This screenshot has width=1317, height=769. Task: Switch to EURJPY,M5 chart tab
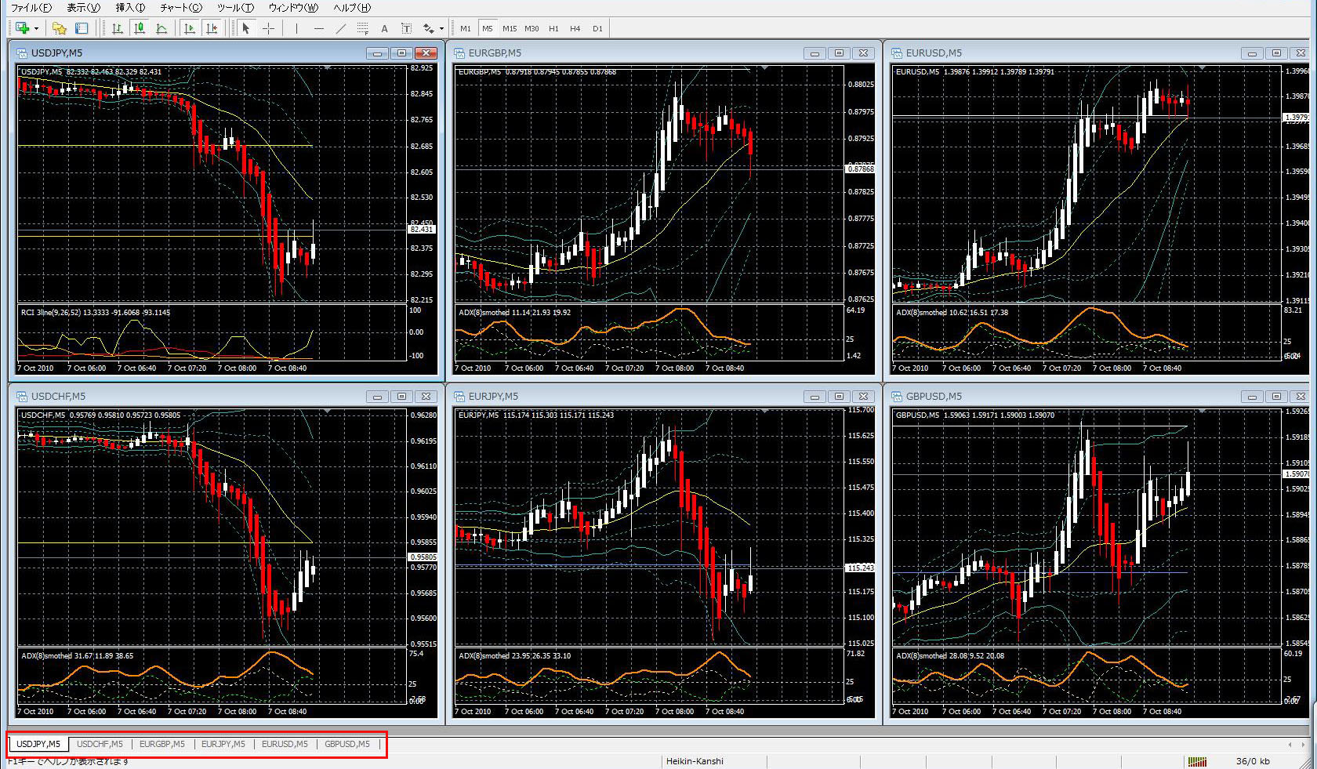223,744
